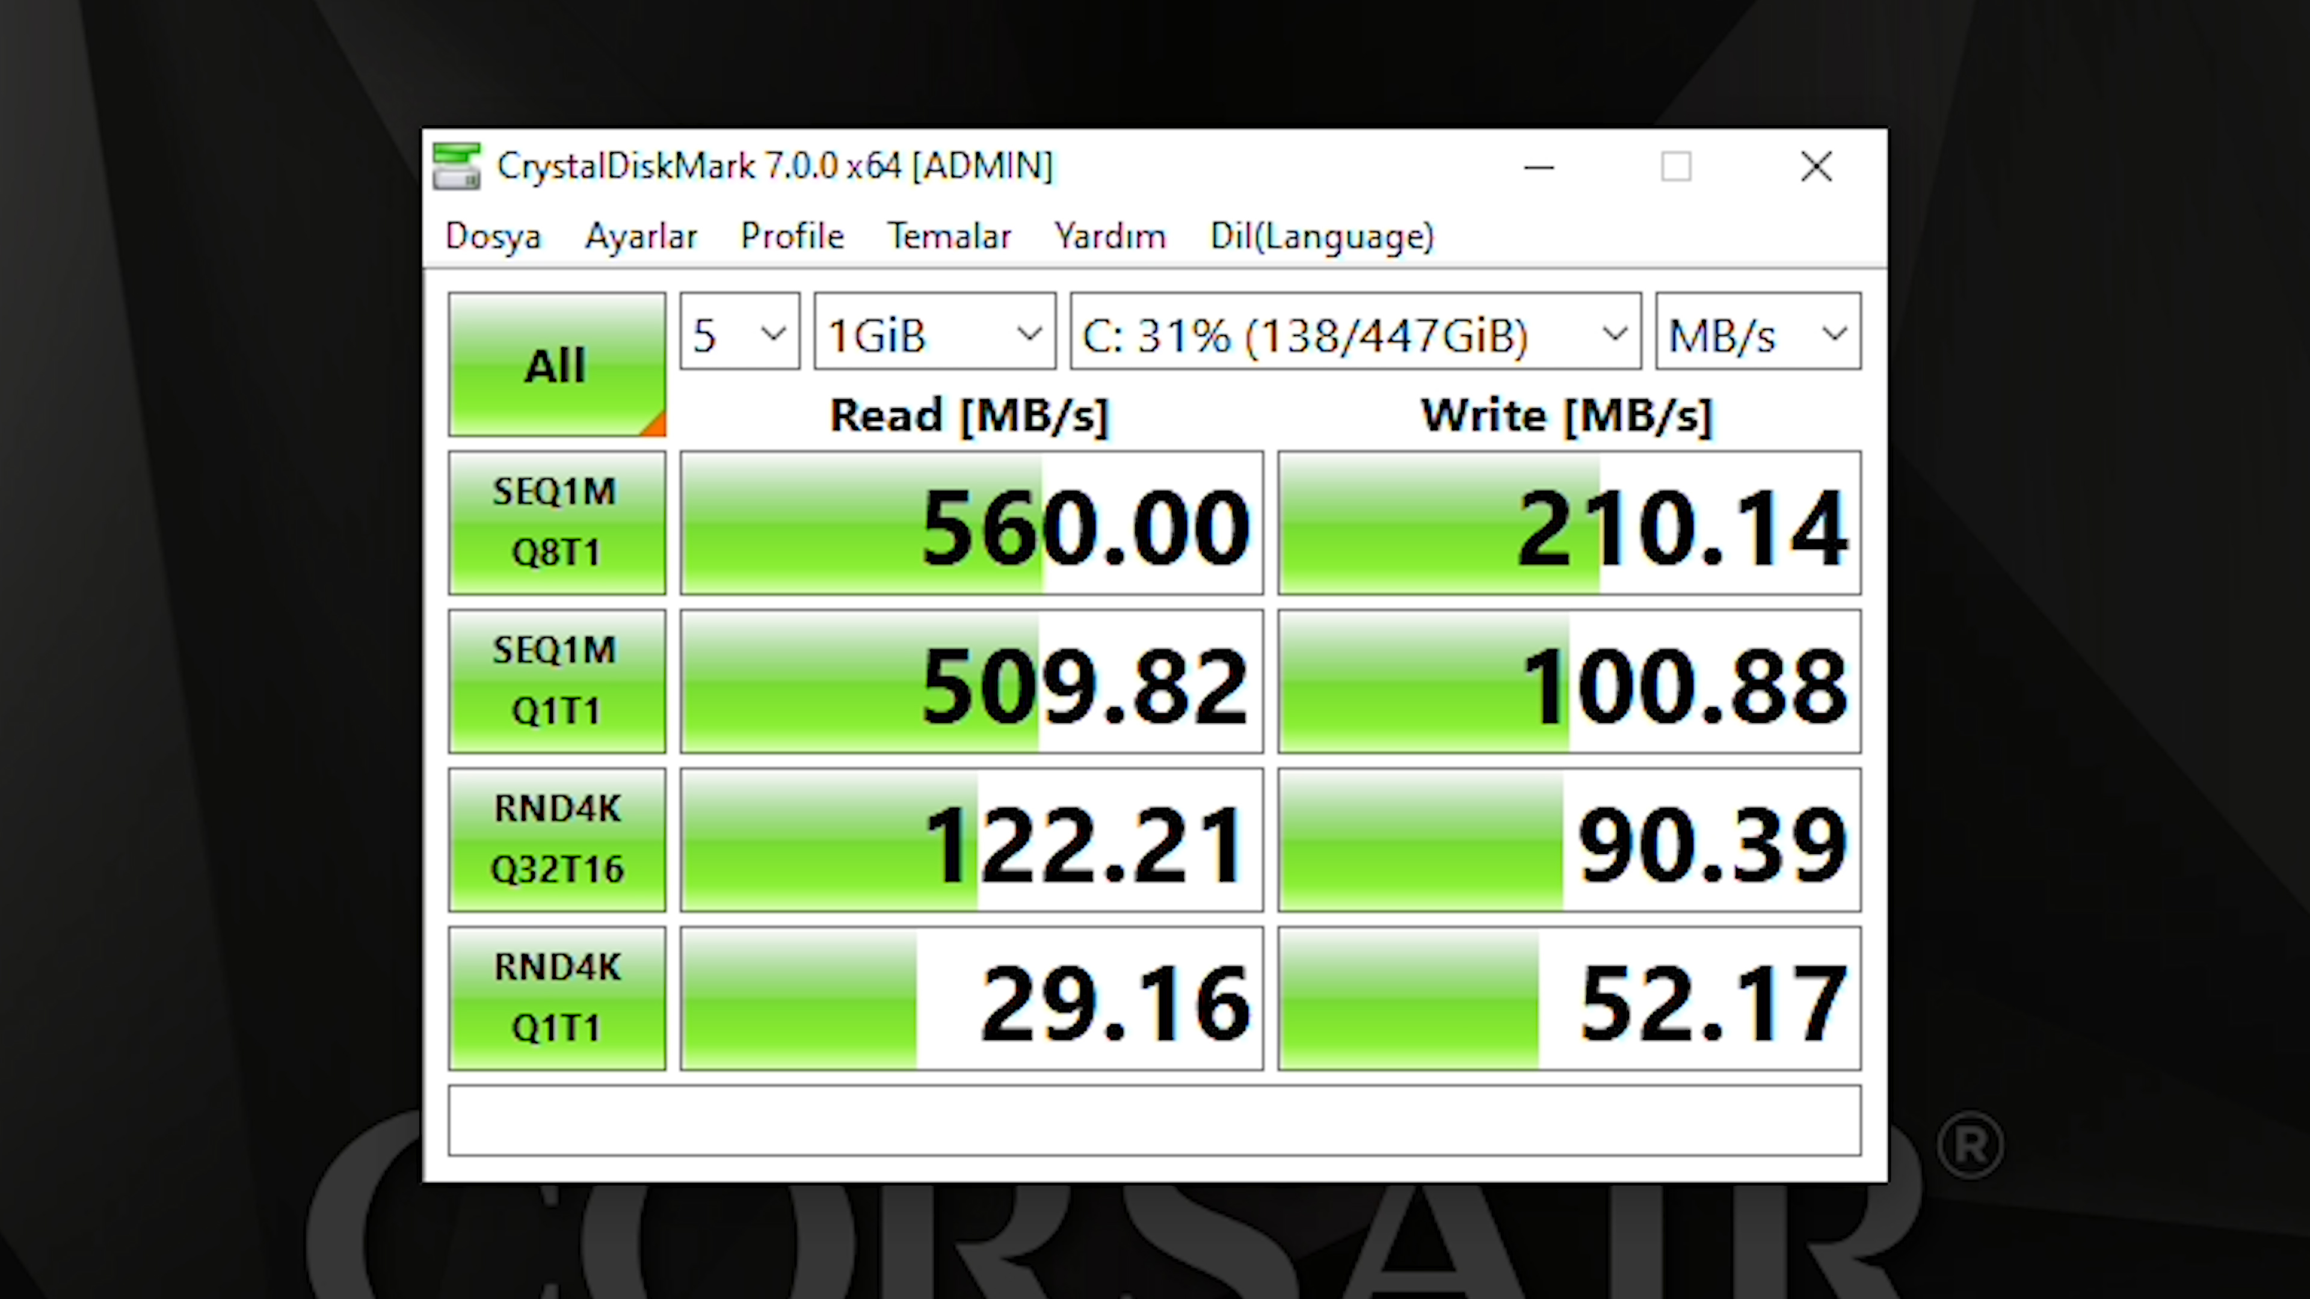
Task: Open the MB/s unit dropdown
Action: click(x=1758, y=331)
